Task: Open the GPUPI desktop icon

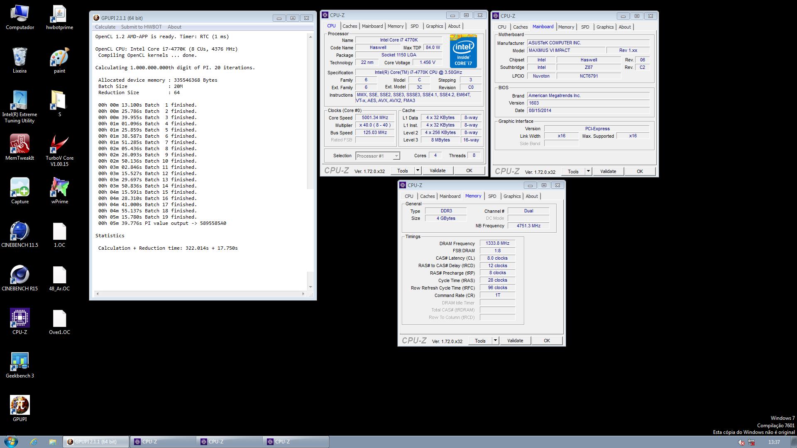Action: (x=20, y=409)
